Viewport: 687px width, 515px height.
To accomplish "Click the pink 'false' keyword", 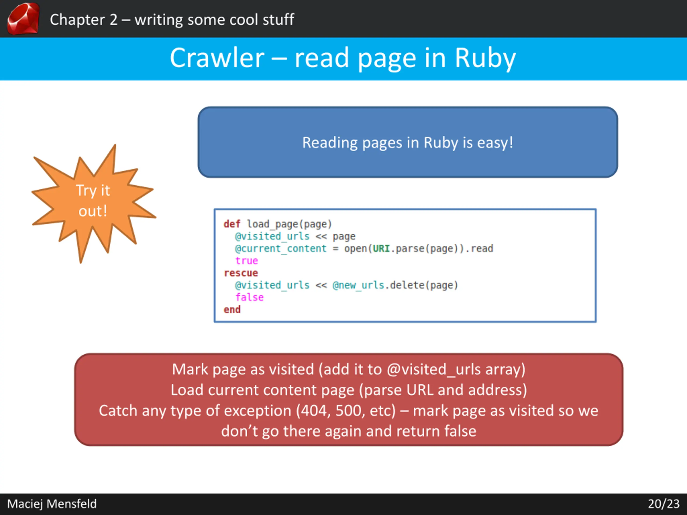I will click(x=249, y=297).
